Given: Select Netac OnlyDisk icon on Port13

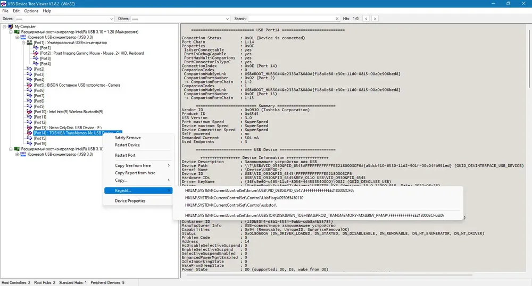Looking at the screenshot, I should [x=29, y=128].
